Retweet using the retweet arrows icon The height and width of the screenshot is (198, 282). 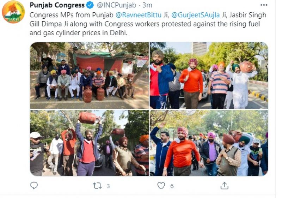pyautogui.click(x=97, y=186)
